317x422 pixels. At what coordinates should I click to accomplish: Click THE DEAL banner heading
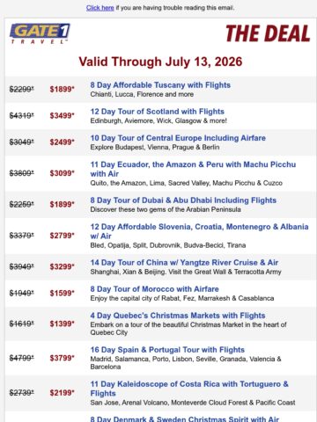coord(268,33)
